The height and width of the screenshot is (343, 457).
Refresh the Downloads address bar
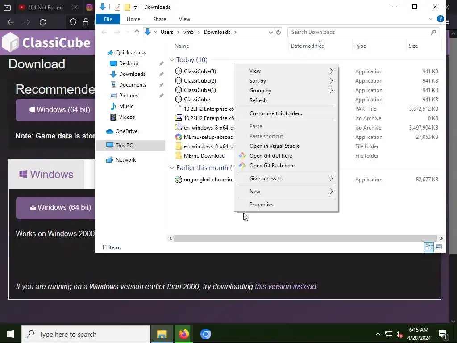[x=278, y=32]
